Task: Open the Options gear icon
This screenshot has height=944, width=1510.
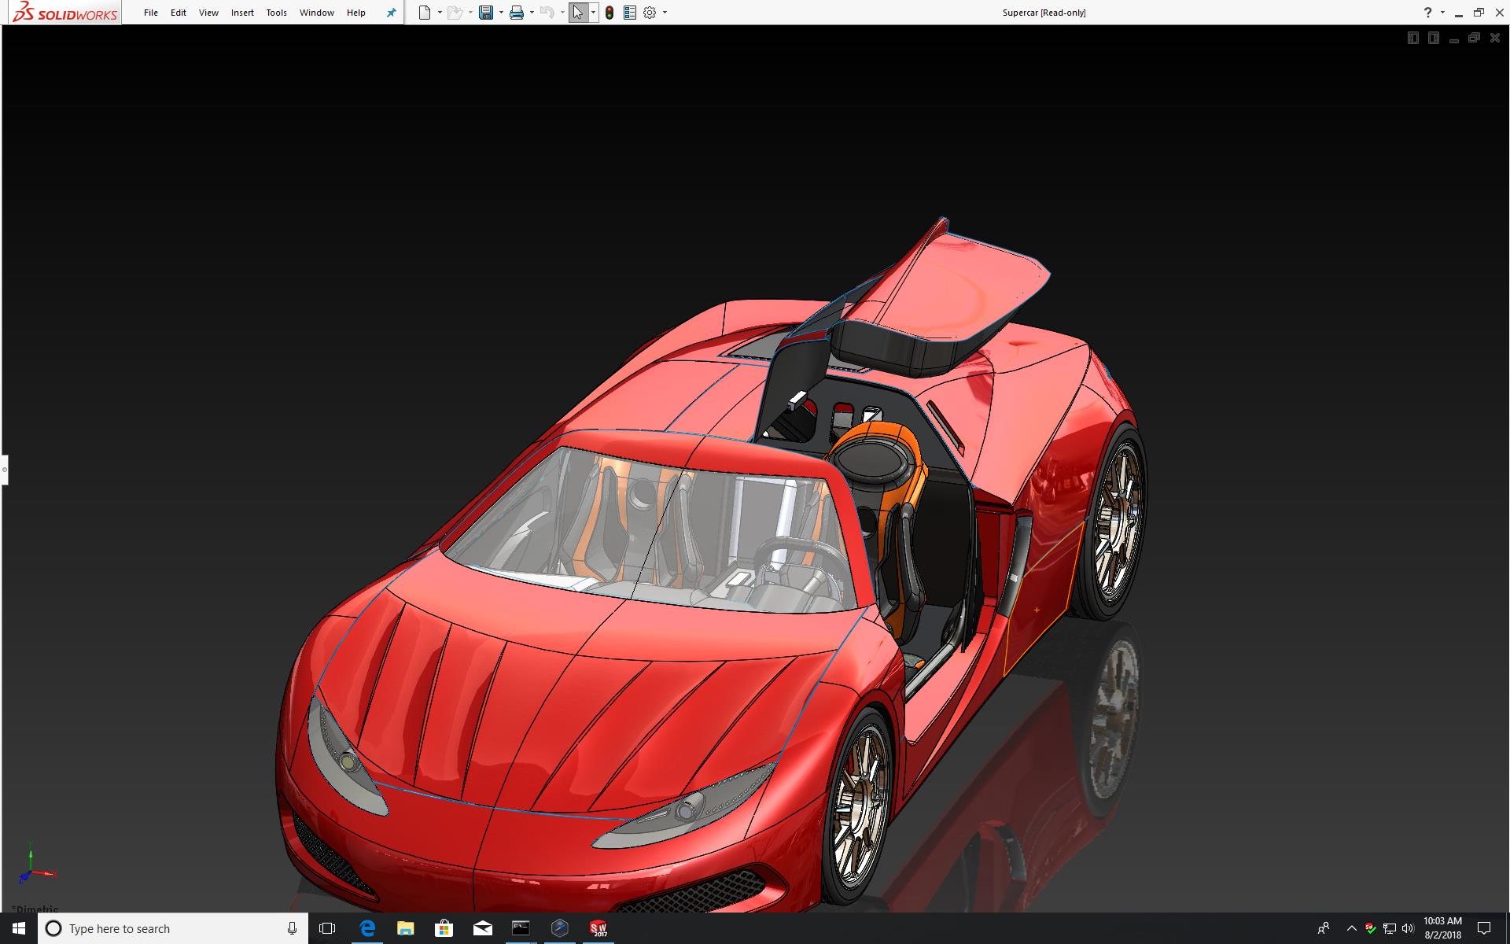Action: [x=650, y=13]
